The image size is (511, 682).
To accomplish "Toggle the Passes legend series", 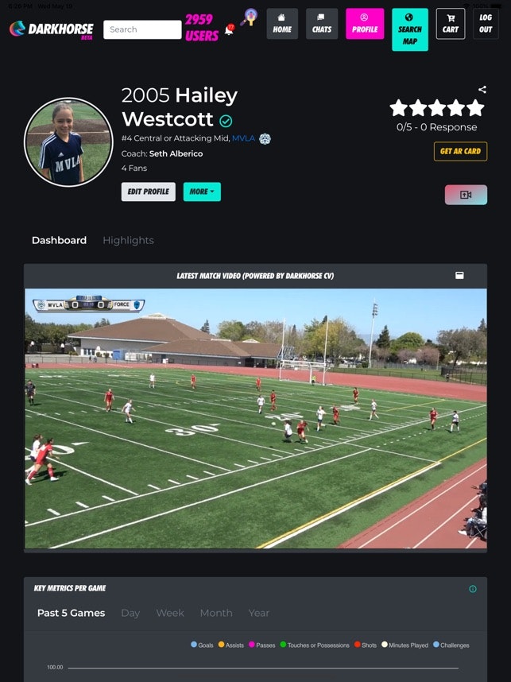I will click(x=261, y=645).
